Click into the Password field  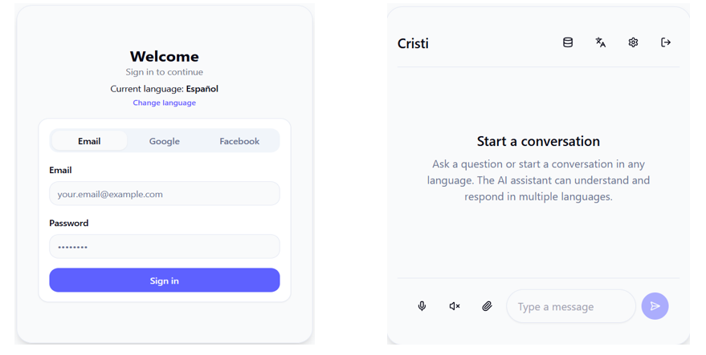pyautogui.click(x=165, y=247)
